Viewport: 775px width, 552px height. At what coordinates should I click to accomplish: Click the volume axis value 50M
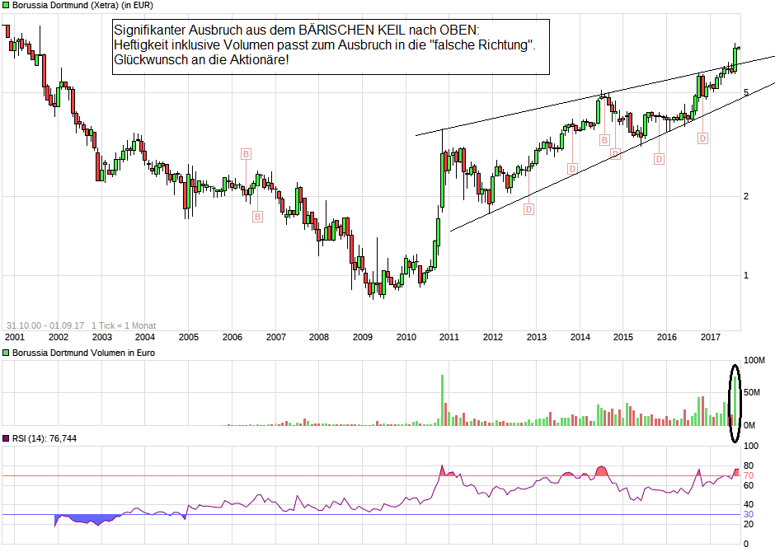(x=752, y=392)
